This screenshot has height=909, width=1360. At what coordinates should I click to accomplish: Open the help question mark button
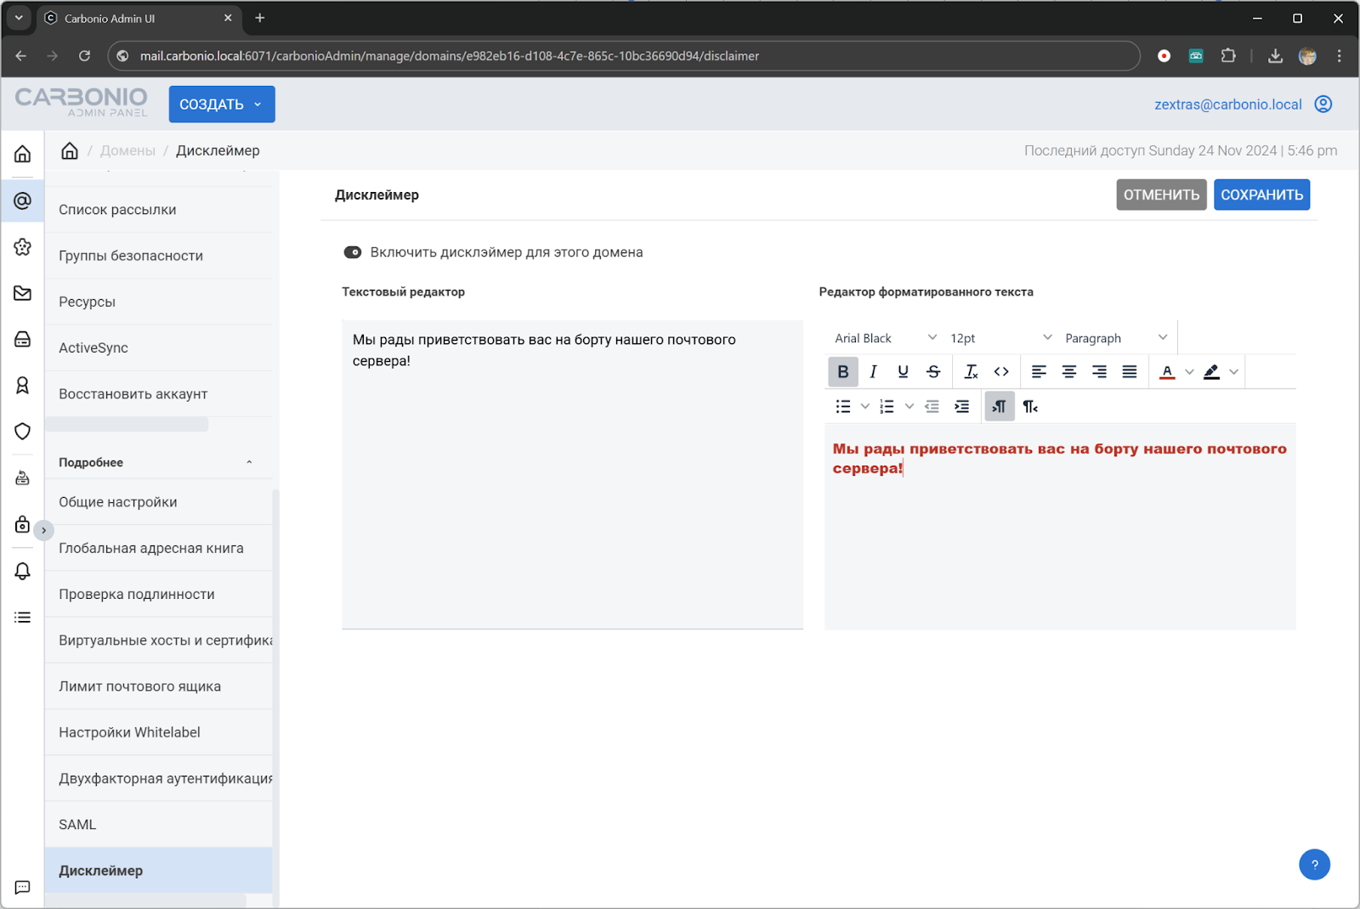tap(1314, 865)
